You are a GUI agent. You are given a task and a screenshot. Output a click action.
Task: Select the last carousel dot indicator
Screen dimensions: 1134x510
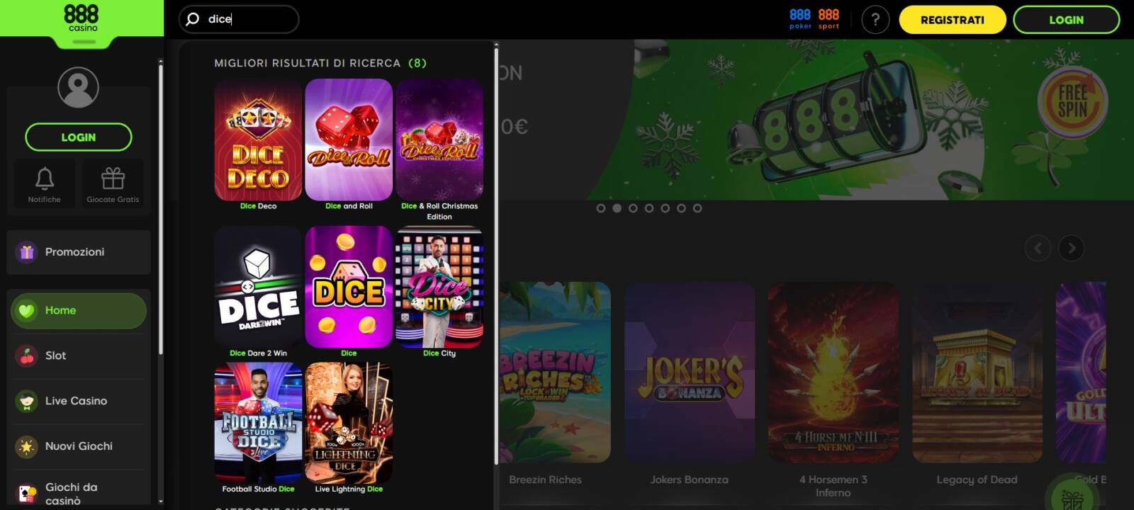697,208
